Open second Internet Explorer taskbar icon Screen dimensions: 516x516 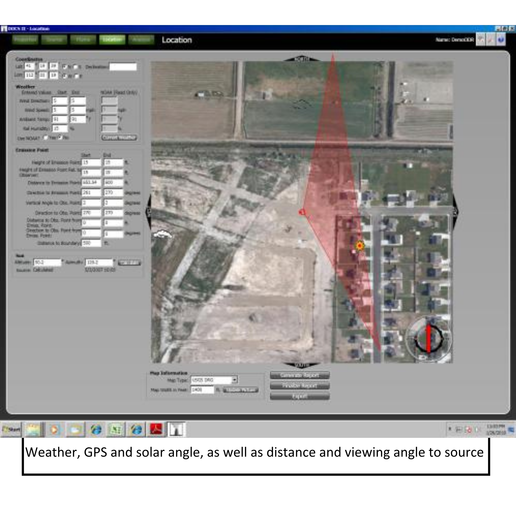(x=136, y=430)
